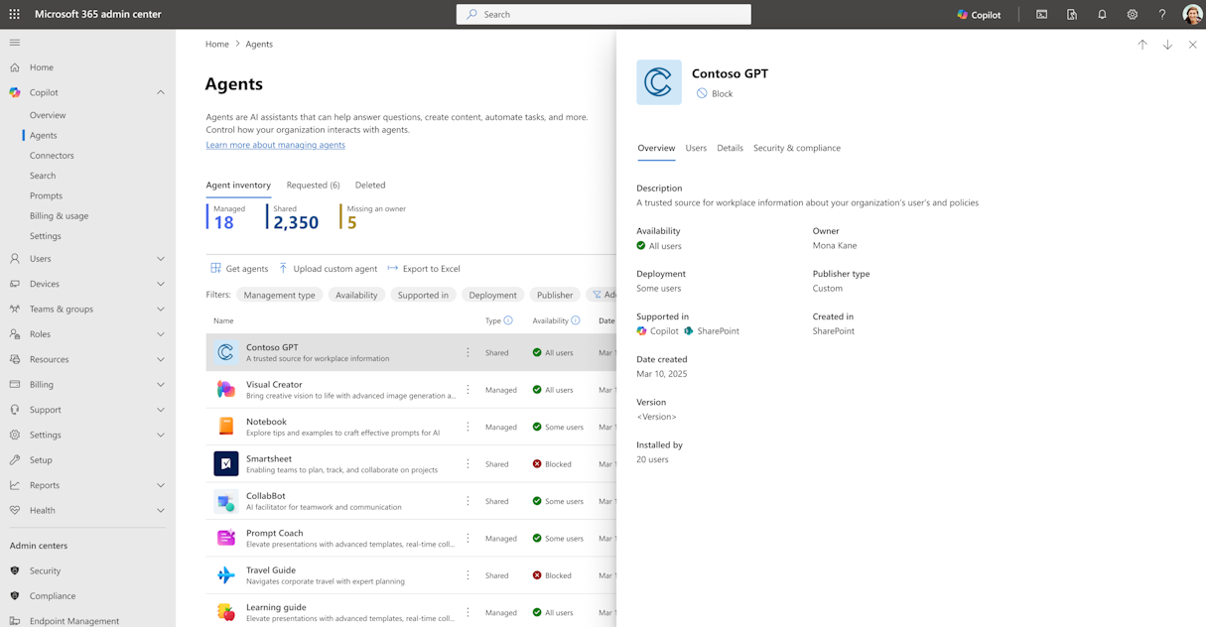Open Copilot from the top bar

coord(979,15)
